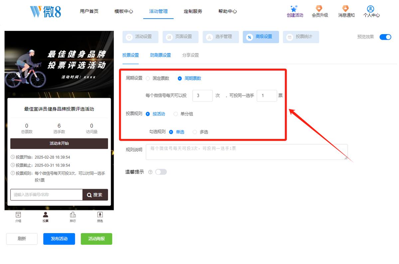The height and width of the screenshot is (264, 399).
Task: Click 活动海报 button
Action: pos(96,239)
